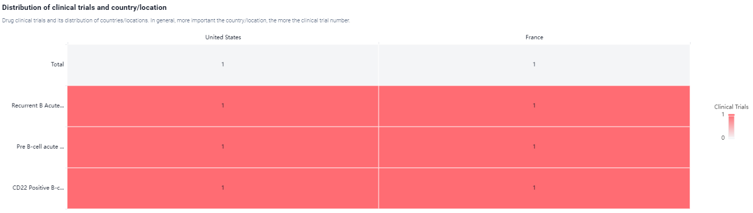Click the top handle of Clinical Trials legend
753x213 pixels.
pos(731,115)
